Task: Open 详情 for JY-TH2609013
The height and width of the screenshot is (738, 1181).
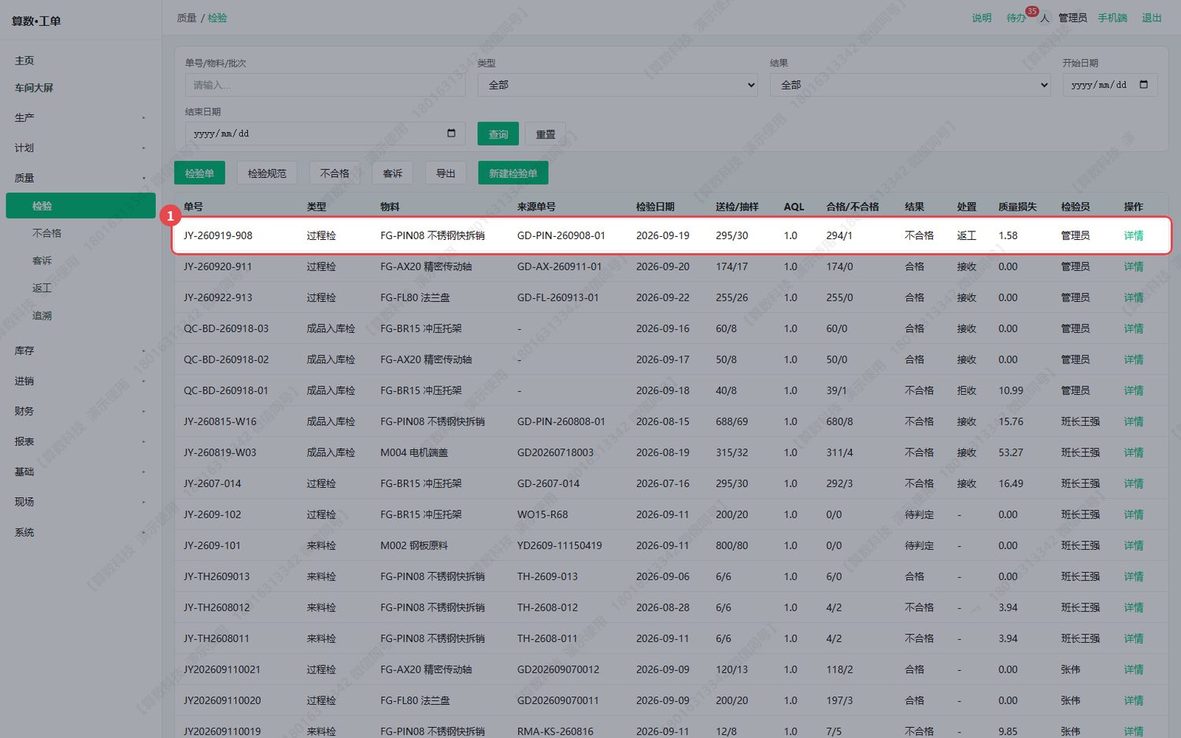Action: tap(1134, 577)
